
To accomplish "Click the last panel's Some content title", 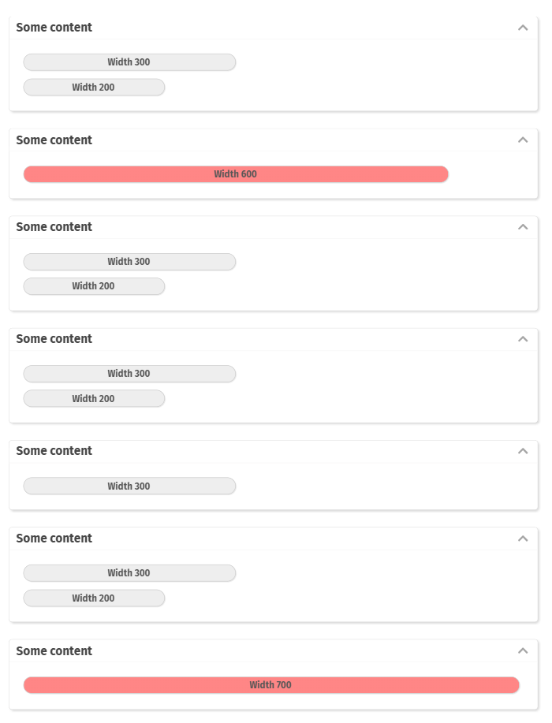I will [54, 651].
